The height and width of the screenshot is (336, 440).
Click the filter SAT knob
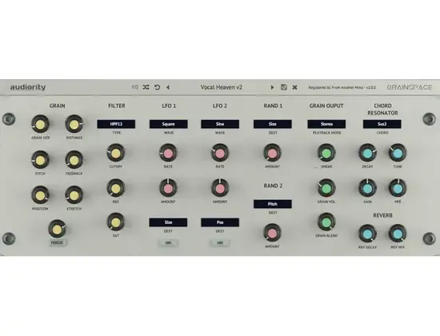pos(116,222)
